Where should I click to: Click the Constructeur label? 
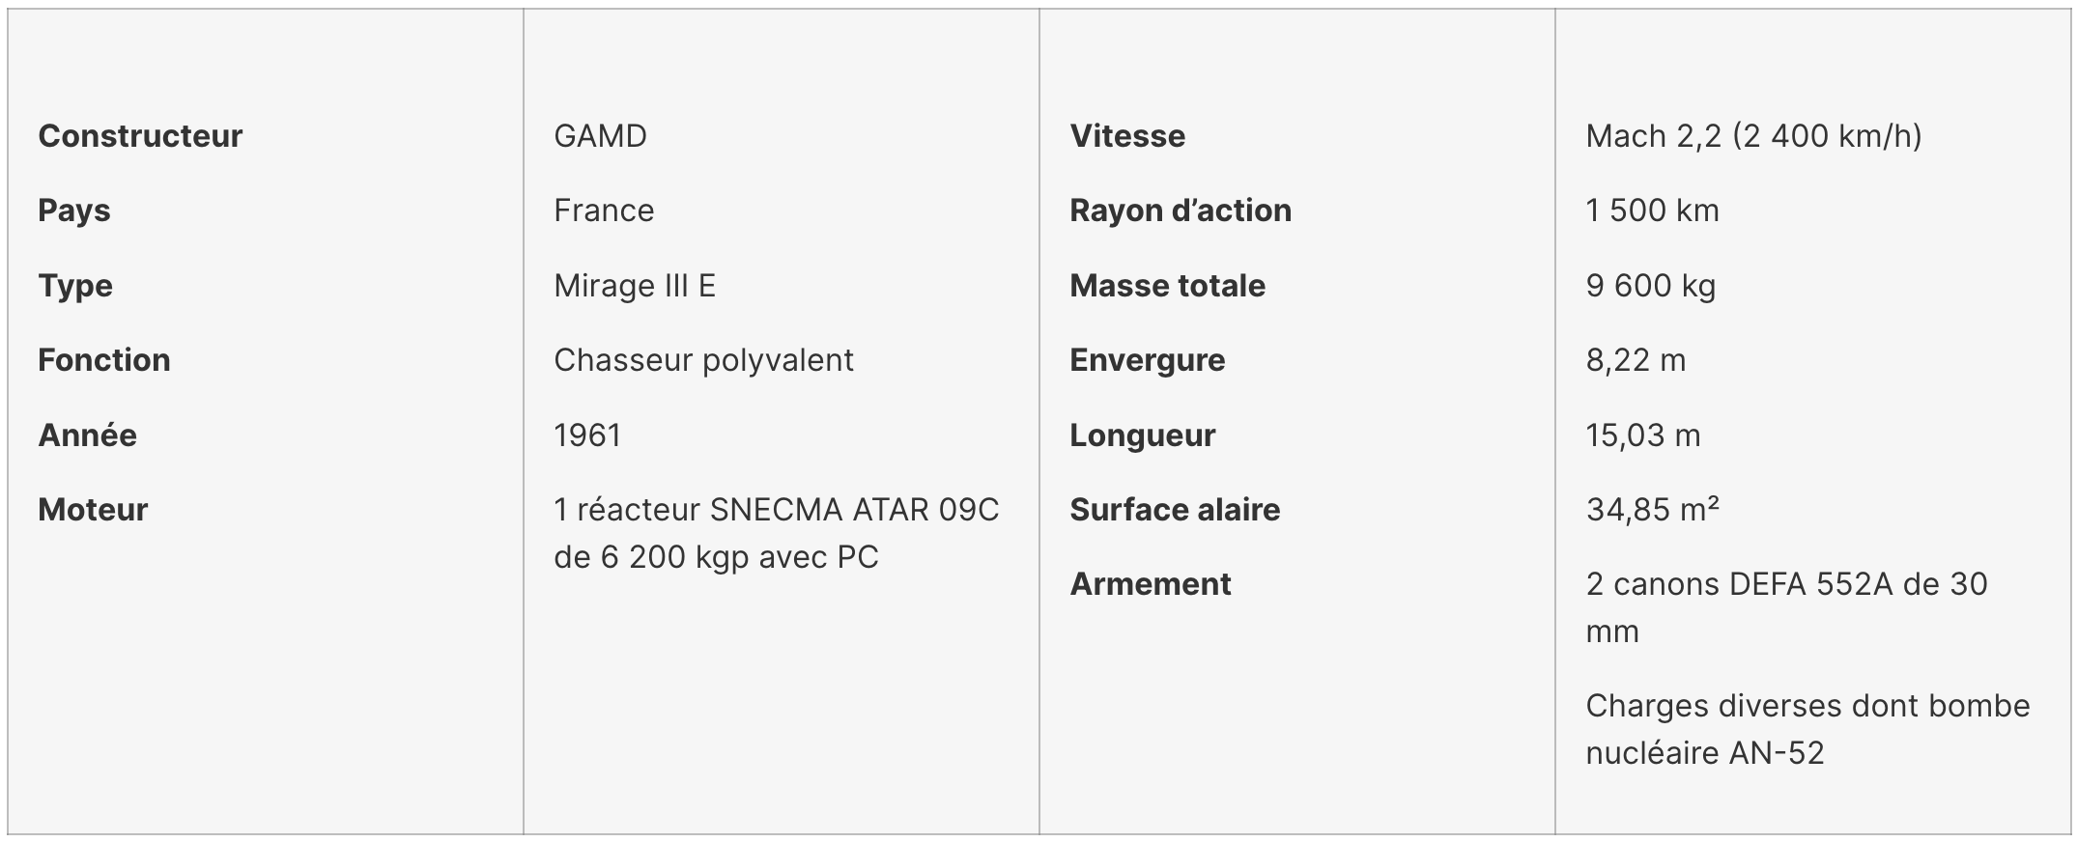pos(140,136)
